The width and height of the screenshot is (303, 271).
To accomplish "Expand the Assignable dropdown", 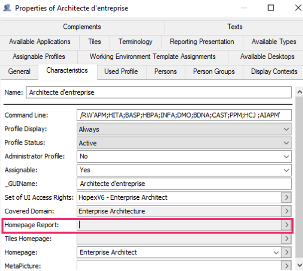I will tap(184, 170).
